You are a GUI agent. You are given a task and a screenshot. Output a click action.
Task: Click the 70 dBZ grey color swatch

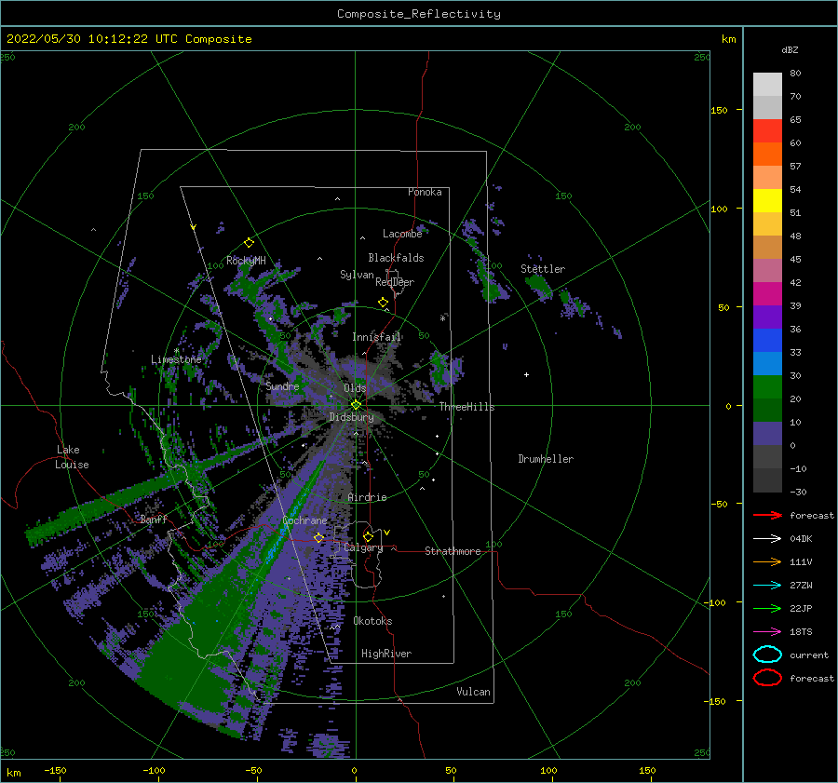click(767, 85)
